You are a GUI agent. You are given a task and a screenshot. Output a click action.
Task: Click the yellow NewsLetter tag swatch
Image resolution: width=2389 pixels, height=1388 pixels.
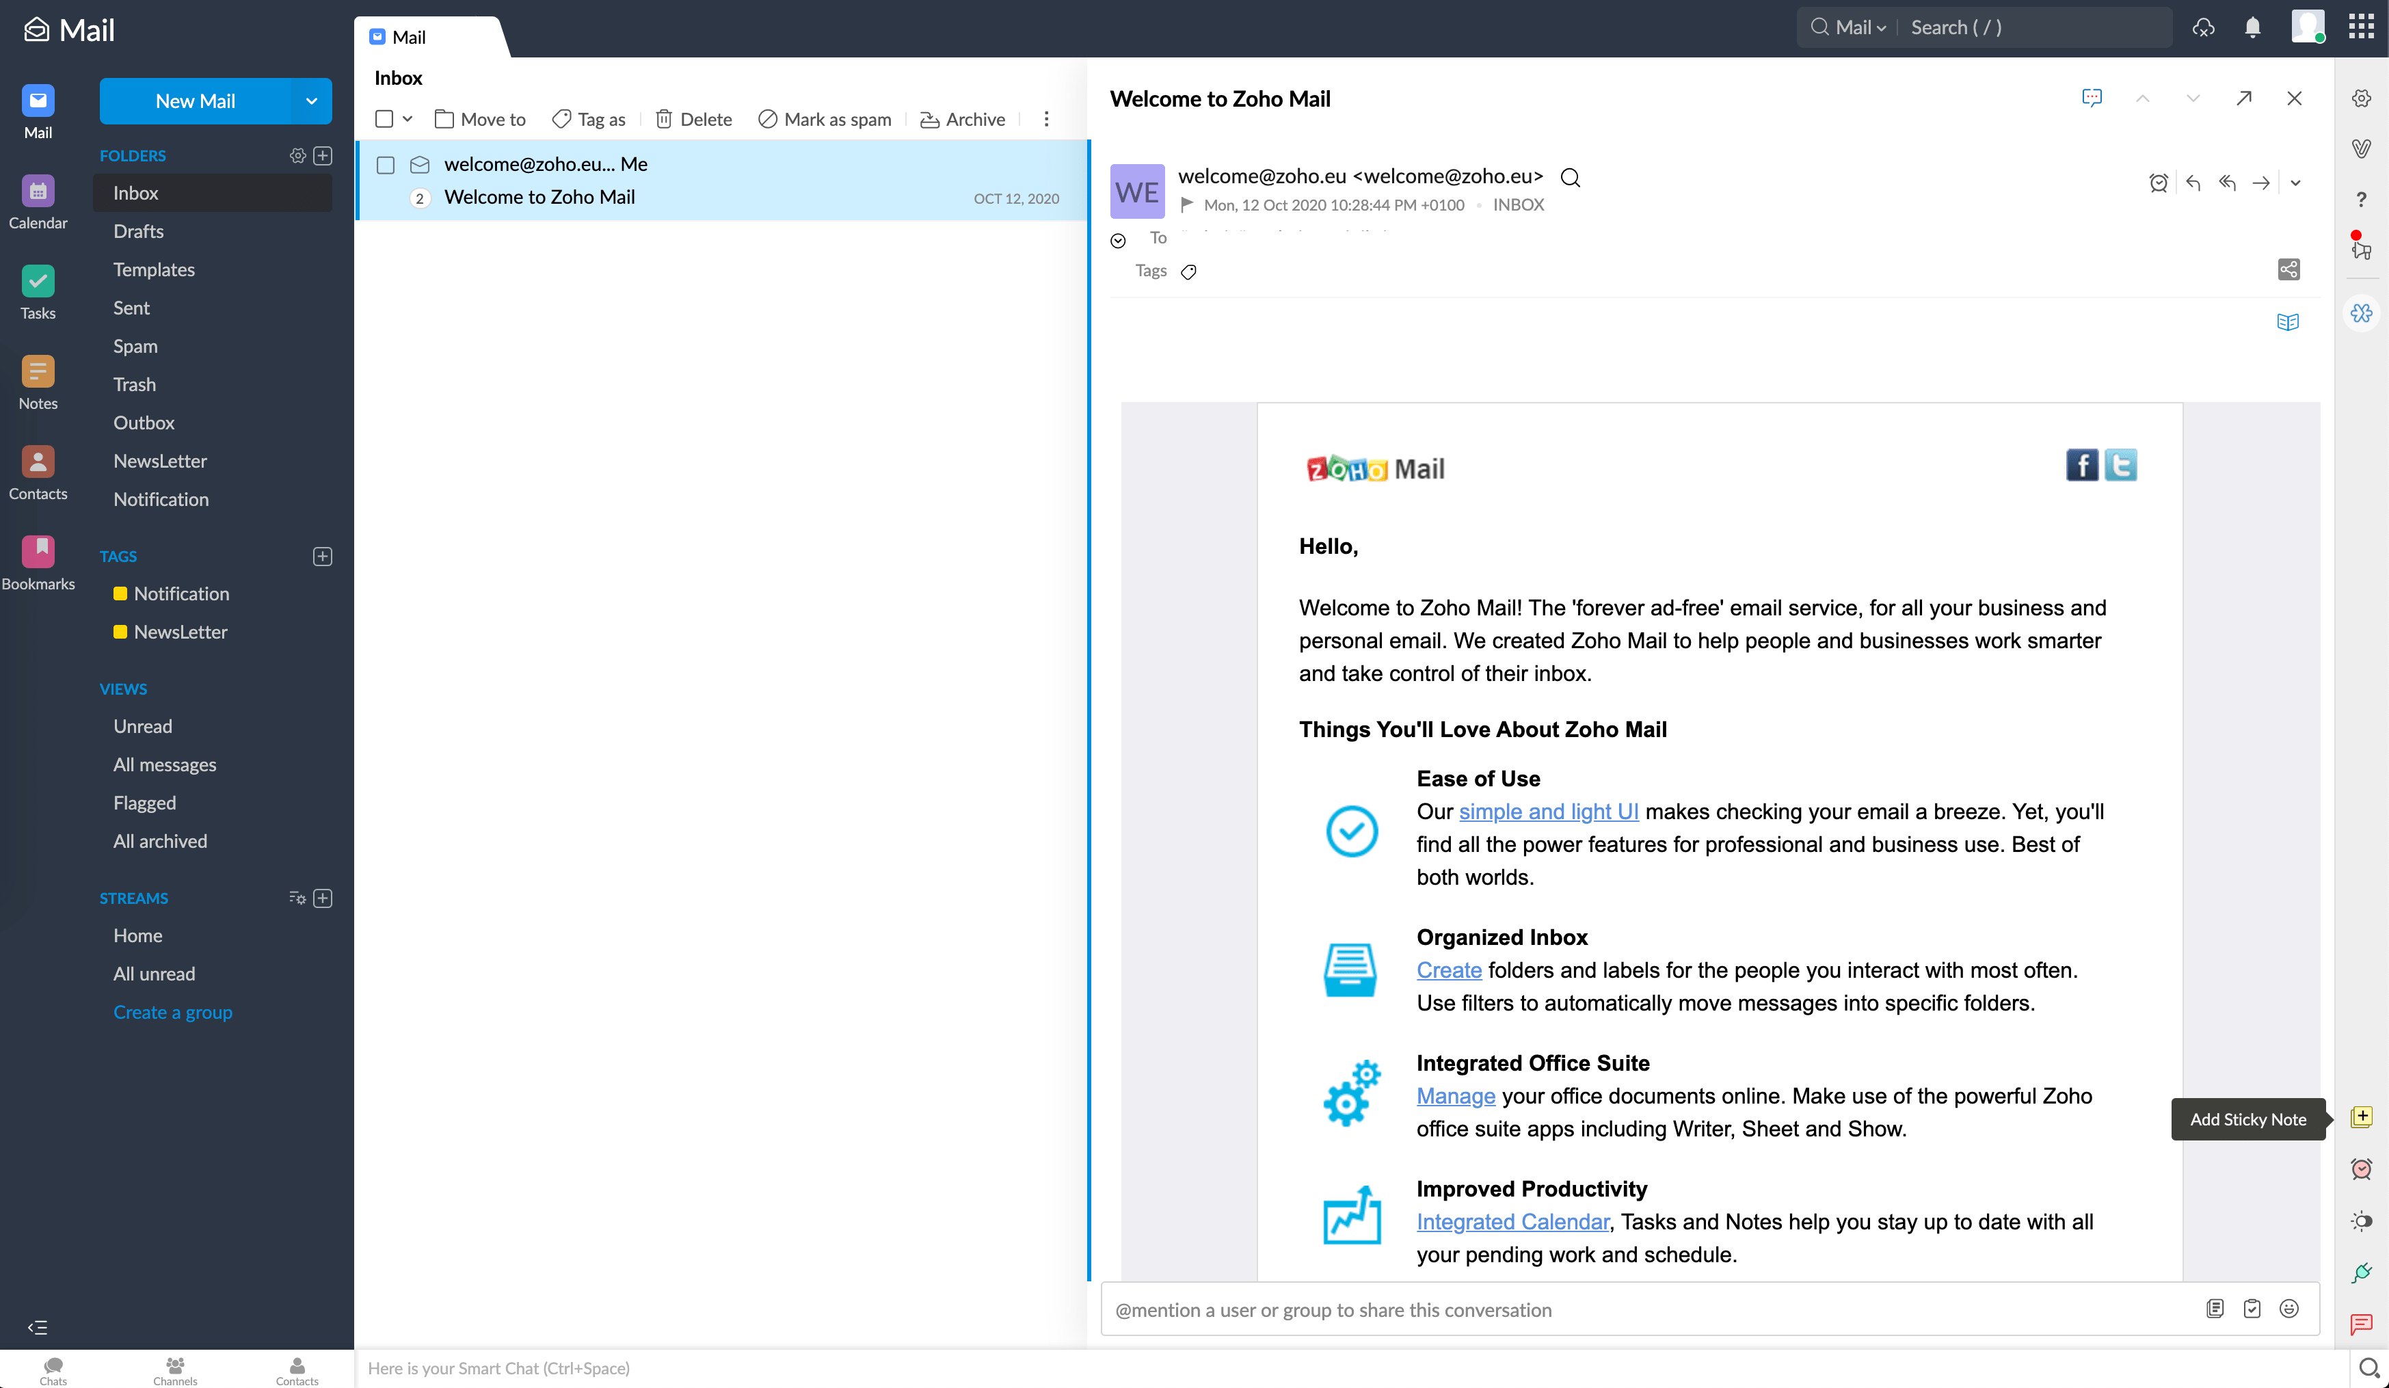pos(120,632)
